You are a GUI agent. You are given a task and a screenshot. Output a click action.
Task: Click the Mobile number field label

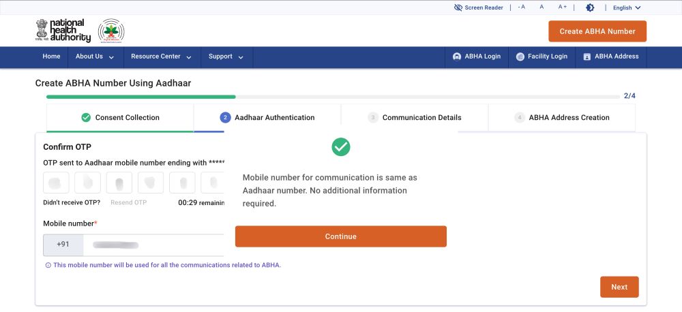click(x=70, y=223)
